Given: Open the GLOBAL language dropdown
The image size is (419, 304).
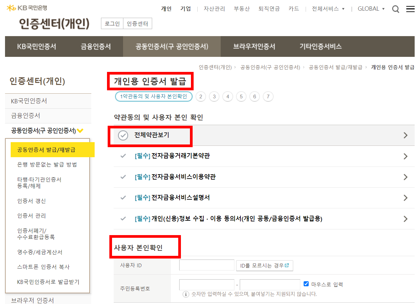Looking at the screenshot, I should (371, 9).
